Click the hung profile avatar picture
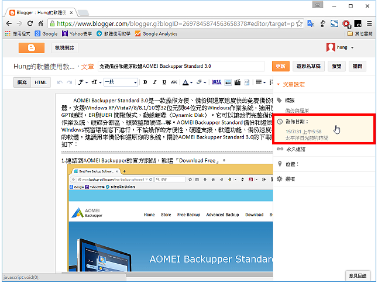 tap(331, 47)
